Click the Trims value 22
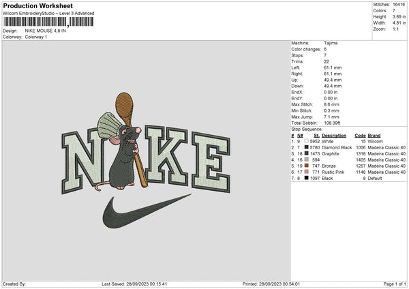Viewport: 409px width, 289px height. [327, 61]
